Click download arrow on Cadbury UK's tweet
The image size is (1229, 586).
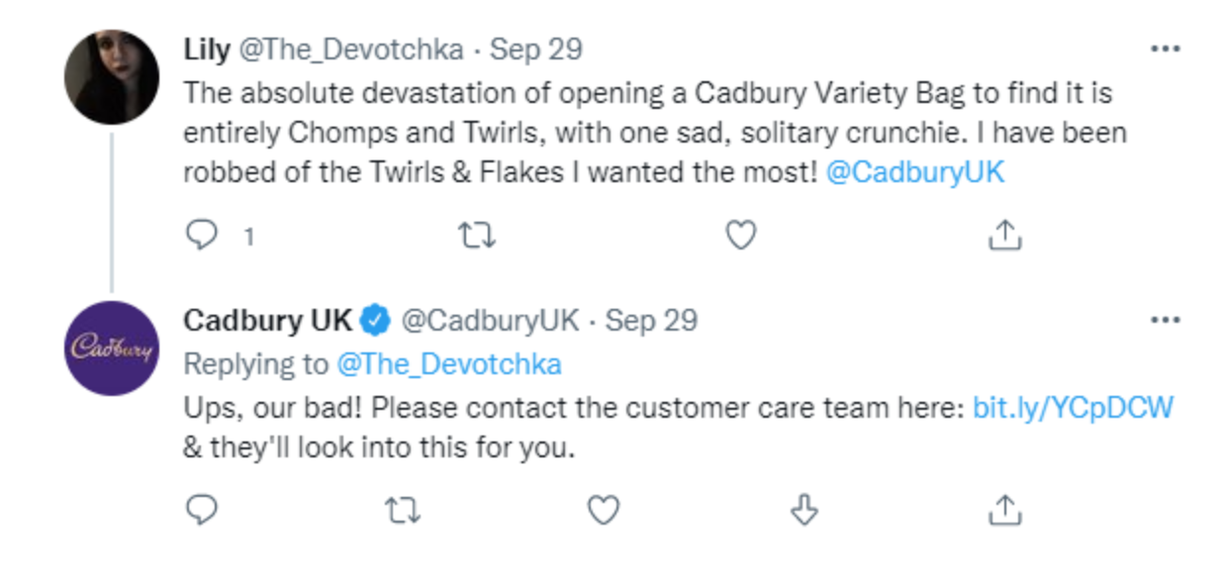point(804,510)
